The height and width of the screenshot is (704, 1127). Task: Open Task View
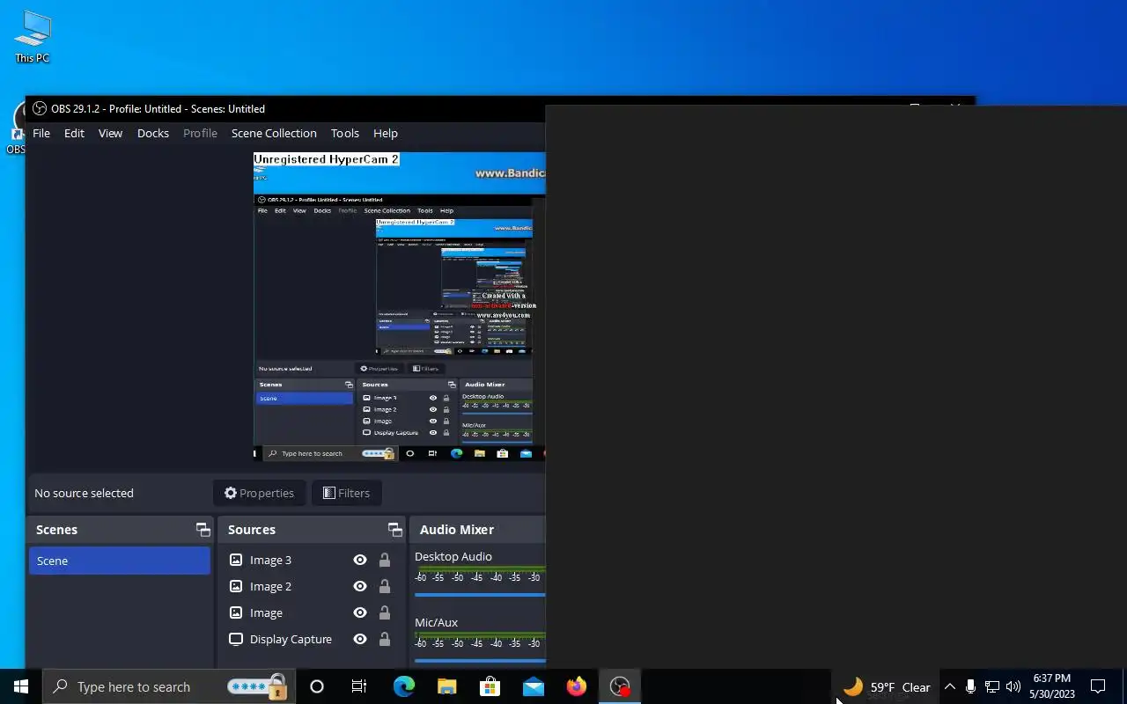[359, 686]
